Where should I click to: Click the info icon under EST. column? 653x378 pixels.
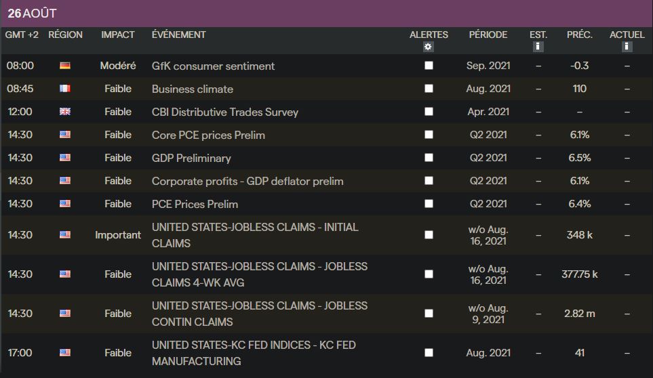538,47
